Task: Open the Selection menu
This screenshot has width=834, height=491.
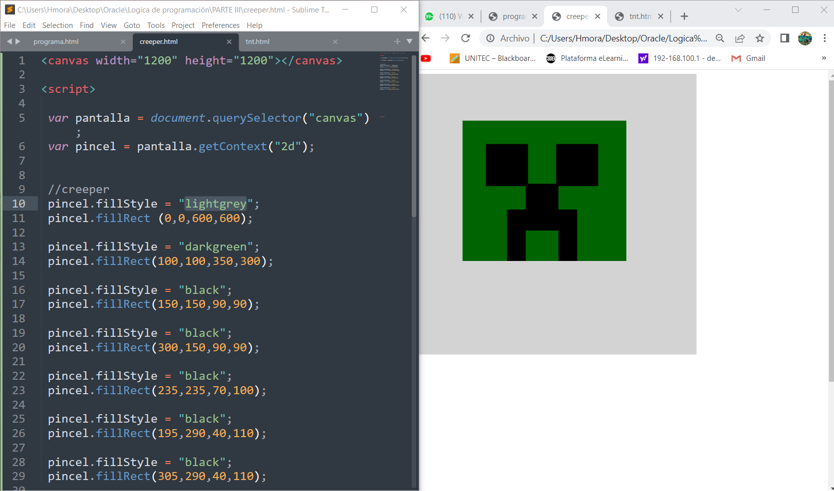Action: 57,25
